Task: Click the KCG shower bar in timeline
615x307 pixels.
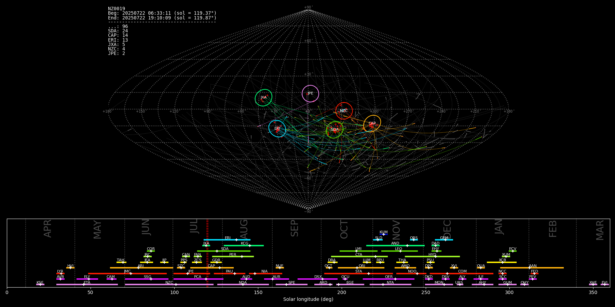Action: (244, 246)
